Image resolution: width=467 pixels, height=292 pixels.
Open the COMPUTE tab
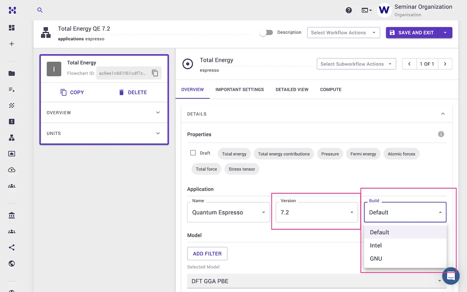[x=331, y=89]
